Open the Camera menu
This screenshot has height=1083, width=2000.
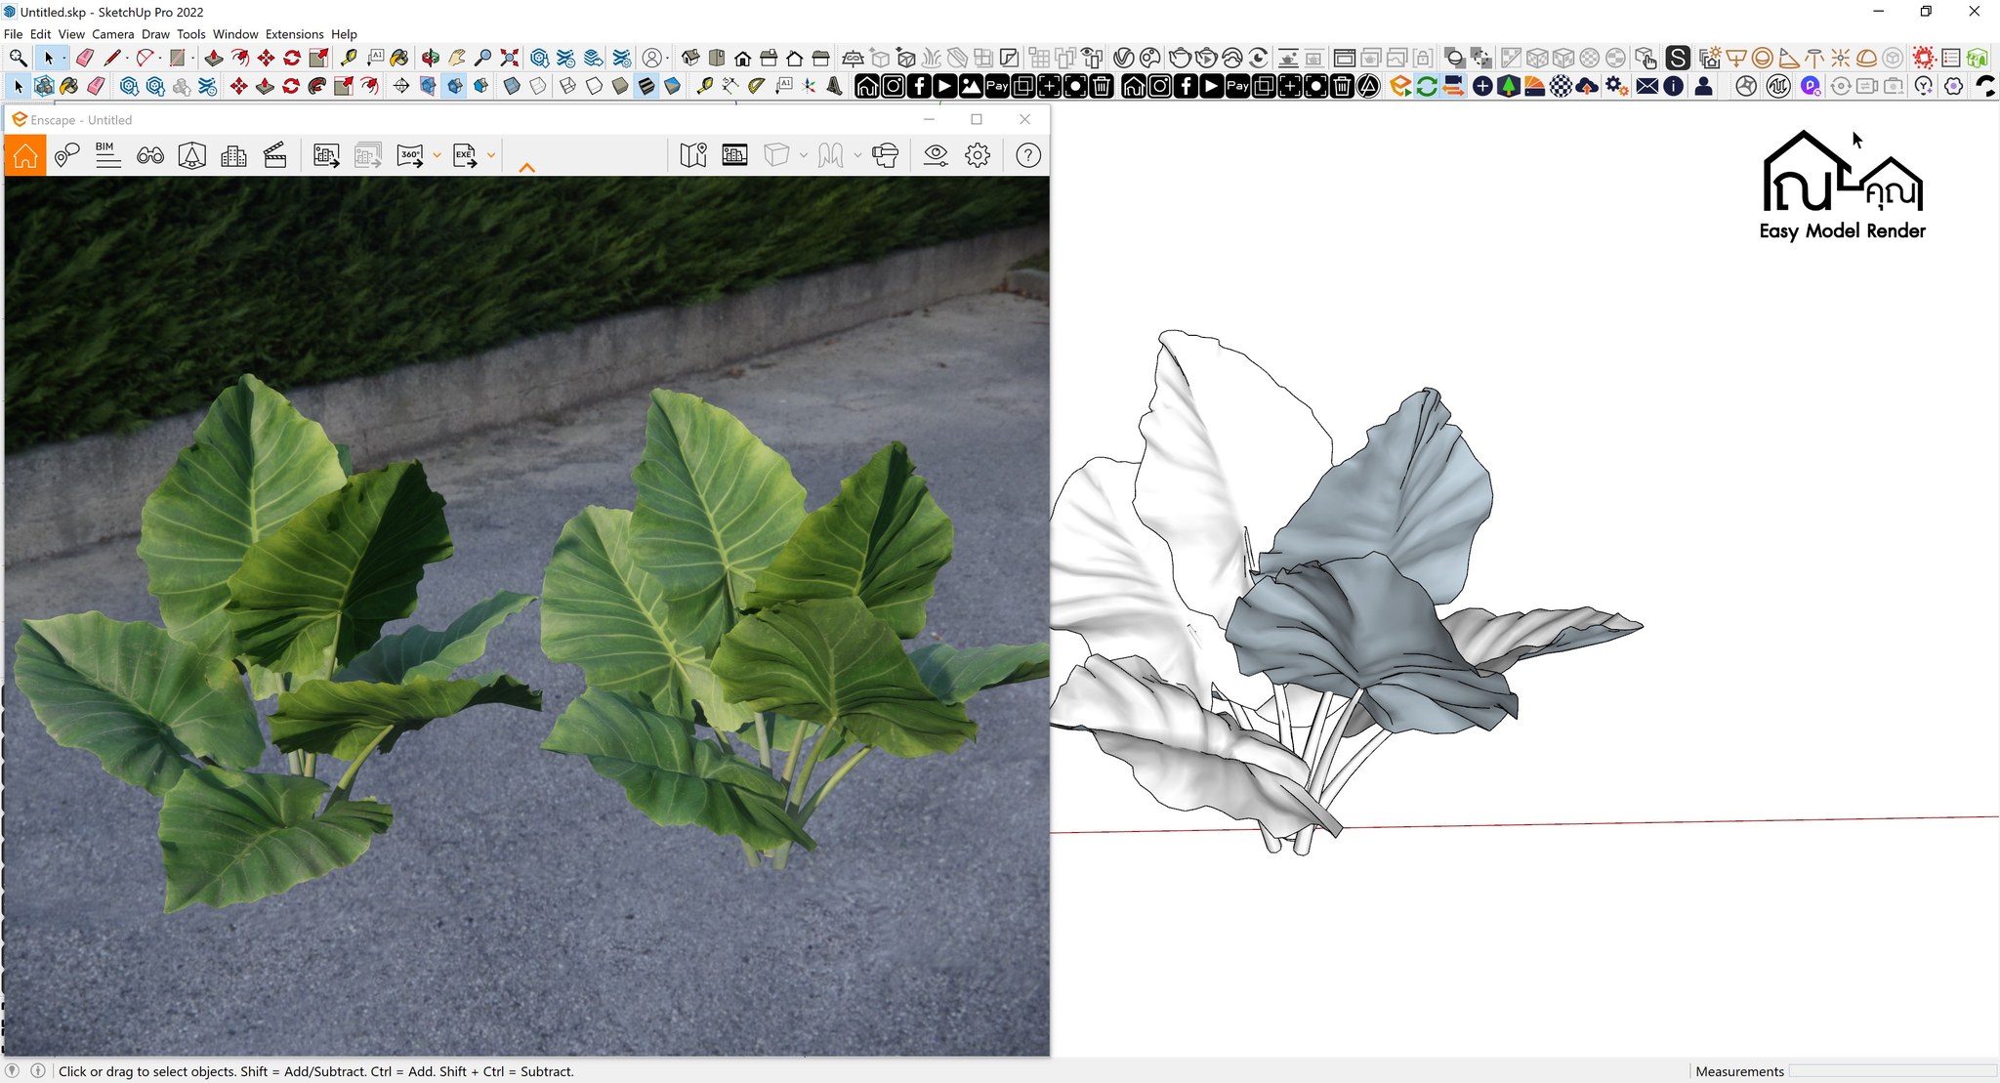pyautogui.click(x=113, y=34)
